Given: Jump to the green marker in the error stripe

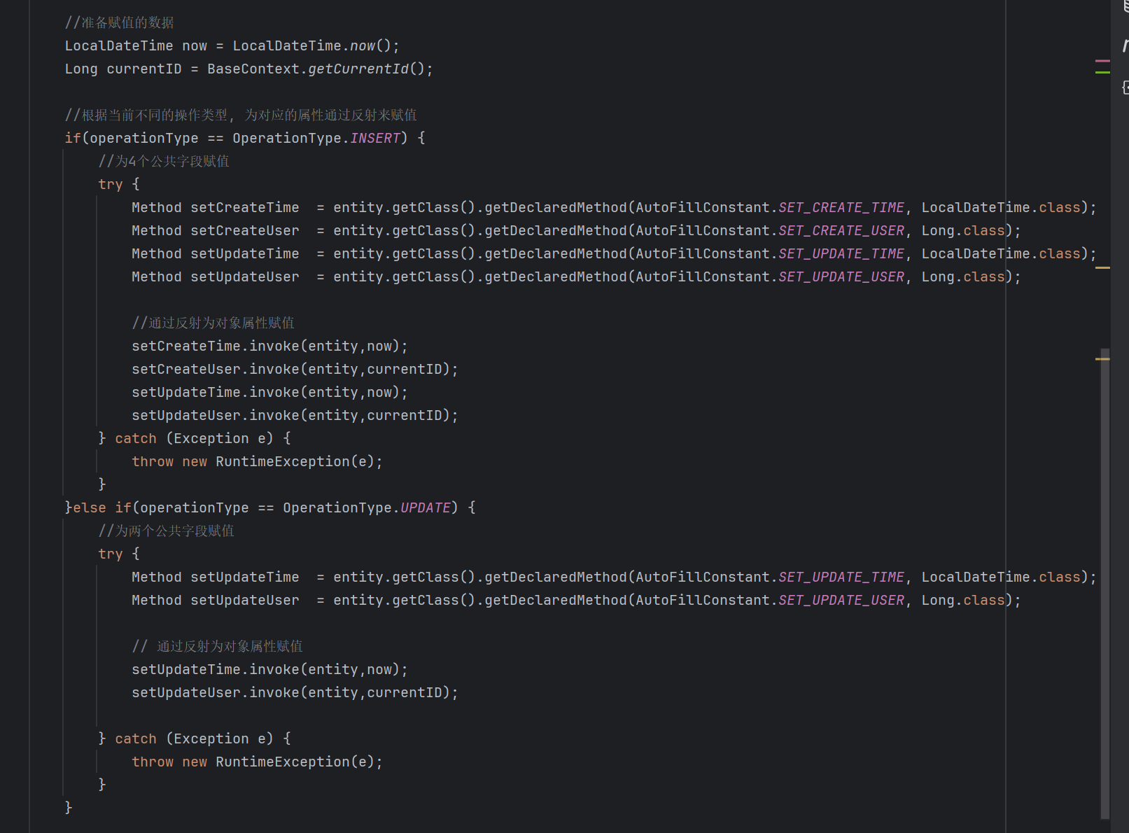Looking at the screenshot, I should pyautogui.click(x=1102, y=72).
